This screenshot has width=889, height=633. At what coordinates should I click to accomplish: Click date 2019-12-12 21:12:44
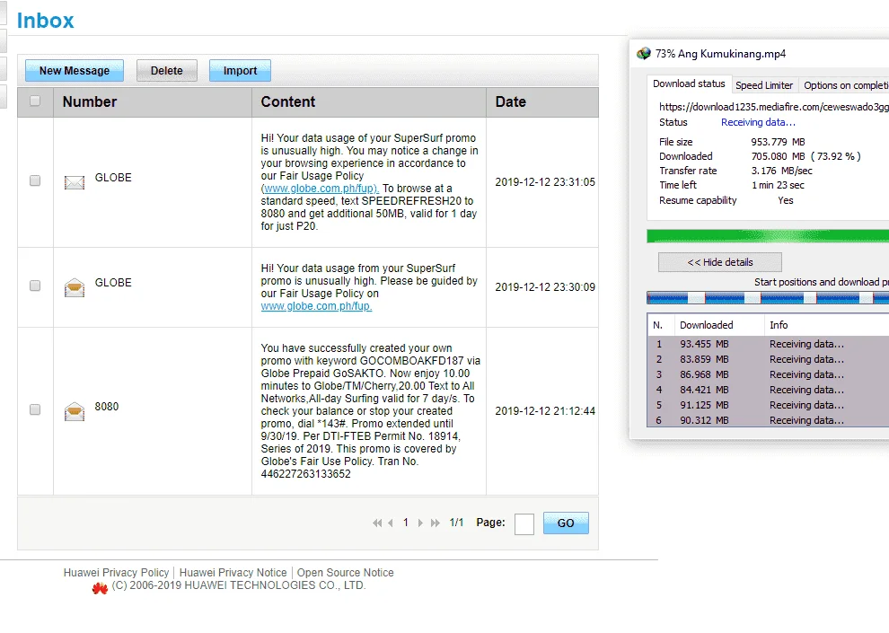pos(545,411)
